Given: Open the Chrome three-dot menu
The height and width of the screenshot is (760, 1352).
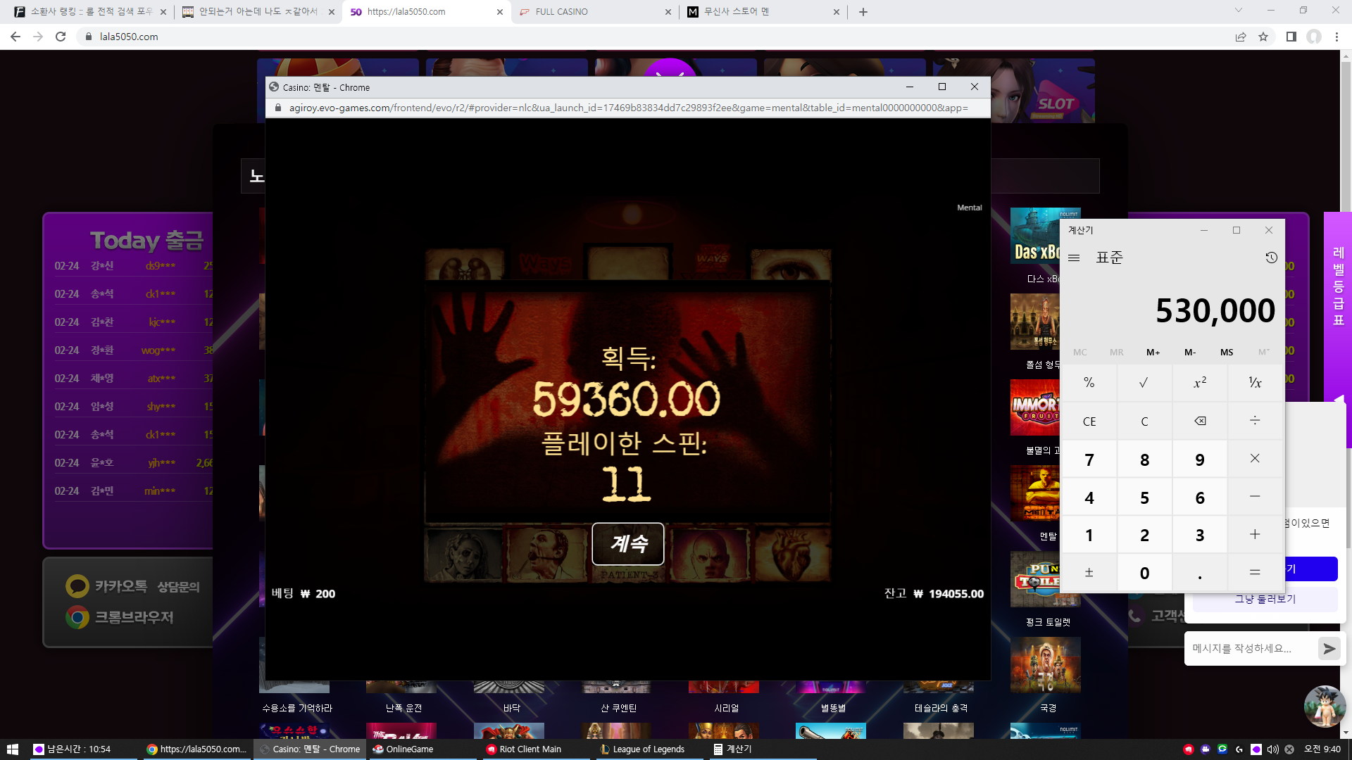Looking at the screenshot, I should pos(1337,37).
